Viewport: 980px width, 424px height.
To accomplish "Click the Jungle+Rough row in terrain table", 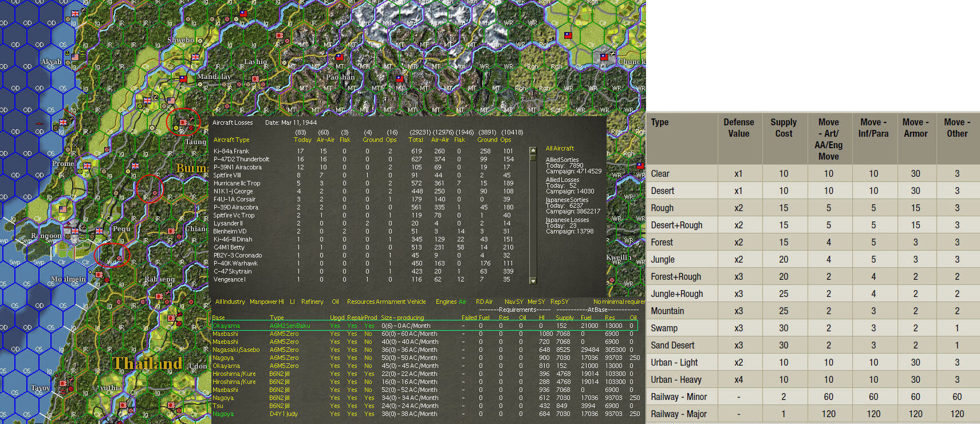I will tap(813, 294).
